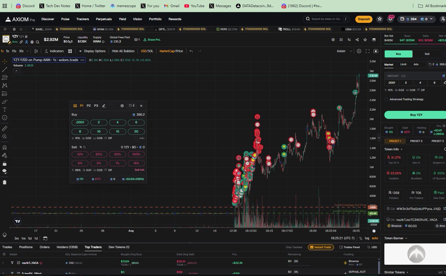Open the emoji sticker tool
The image size is (446, 276).
(4, 118)
